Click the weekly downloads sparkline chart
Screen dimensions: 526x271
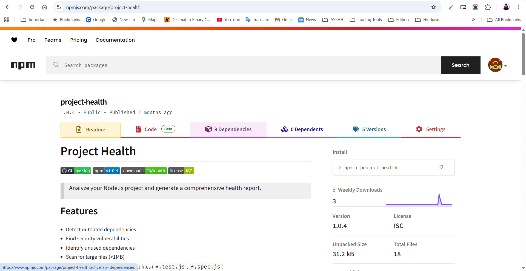click(419, 200)
